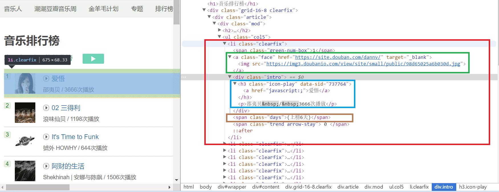Image resolution: width=499 pixels, height=192 pixels.
Task: Open the HOWHY logo thumbnail
Action: click(25, 142)
